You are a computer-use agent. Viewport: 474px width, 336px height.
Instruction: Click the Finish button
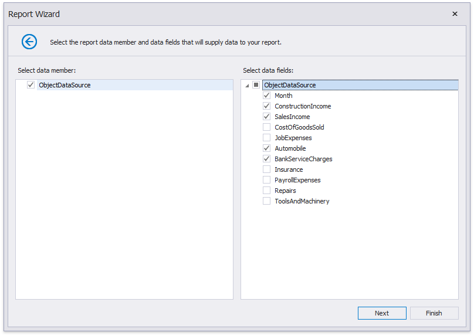(434, 313)
